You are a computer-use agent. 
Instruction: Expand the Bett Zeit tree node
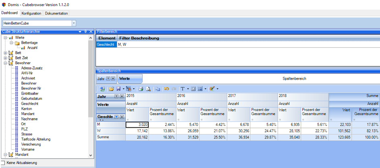tap(5, 58)
